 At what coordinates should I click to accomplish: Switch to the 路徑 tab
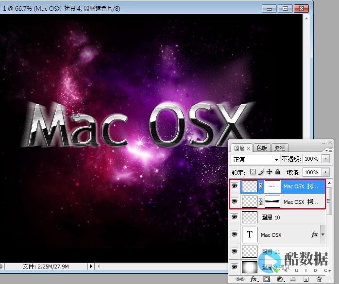tap(280, 148)
